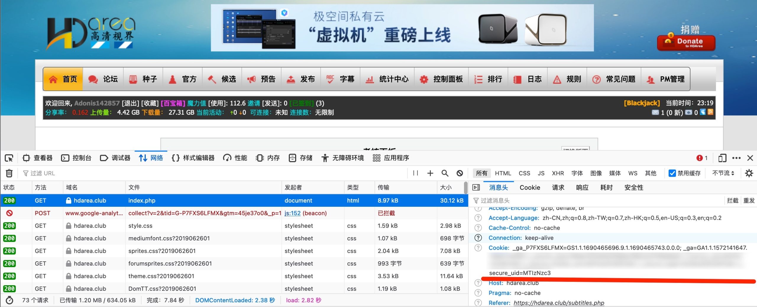
Task: Select the 网络 network tab
Action: coord(151,158)
